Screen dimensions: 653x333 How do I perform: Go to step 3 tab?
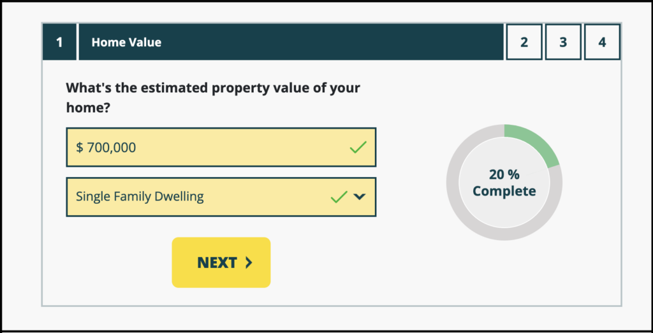click(x=563, y=43)
